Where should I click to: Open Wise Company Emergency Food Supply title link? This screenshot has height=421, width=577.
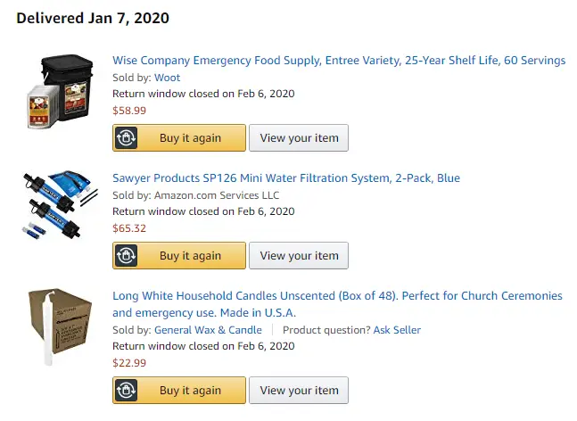[339, 61]
